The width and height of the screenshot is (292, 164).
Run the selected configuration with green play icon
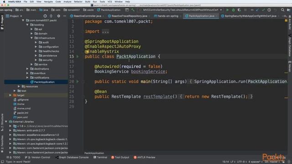coord(227,10)
